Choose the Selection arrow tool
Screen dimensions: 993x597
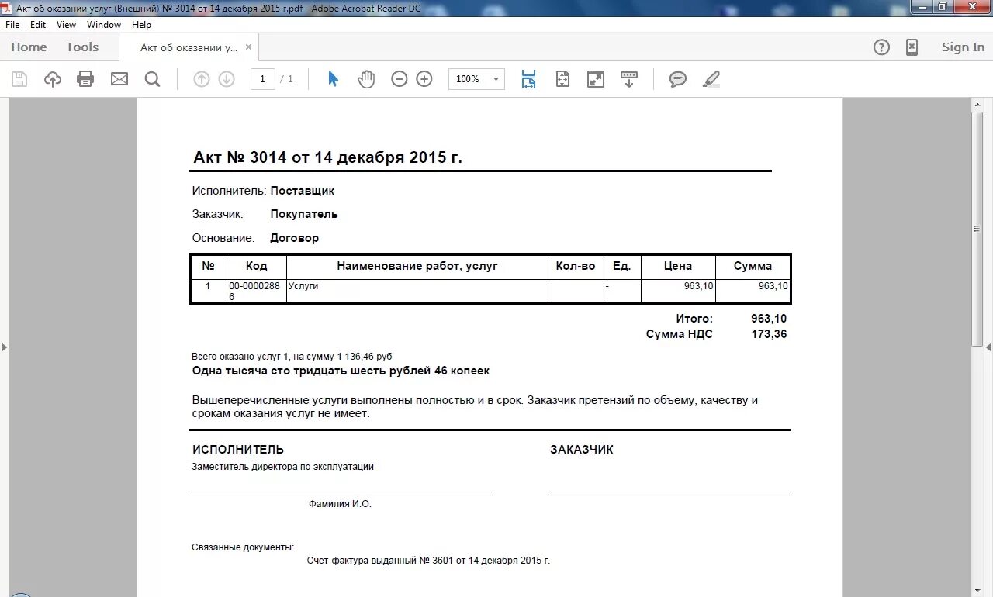(334, 78)
